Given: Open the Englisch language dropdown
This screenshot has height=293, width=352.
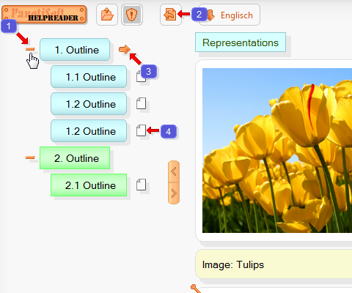Looking at the screenshot, I should click(x=230, y=15).
